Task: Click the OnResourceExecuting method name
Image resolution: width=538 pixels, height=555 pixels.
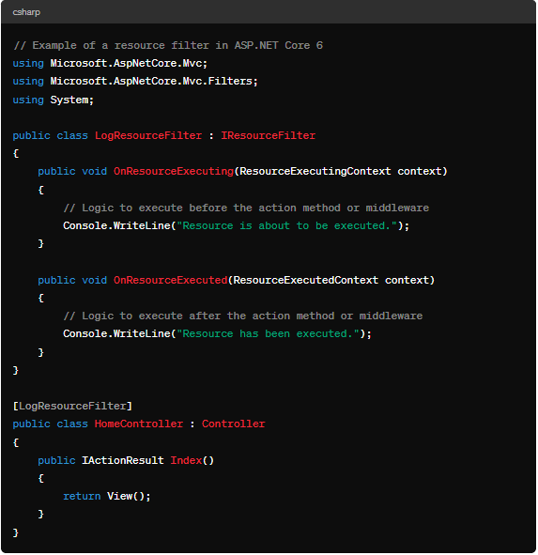Action: [174, 171]
